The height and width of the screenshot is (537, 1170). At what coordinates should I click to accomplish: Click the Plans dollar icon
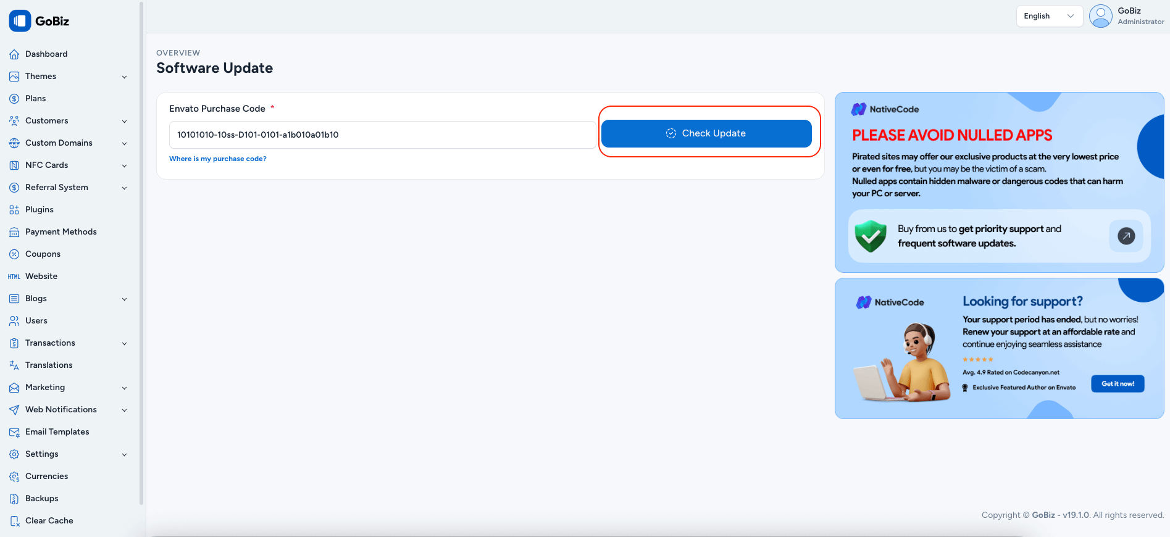point(14,99)
